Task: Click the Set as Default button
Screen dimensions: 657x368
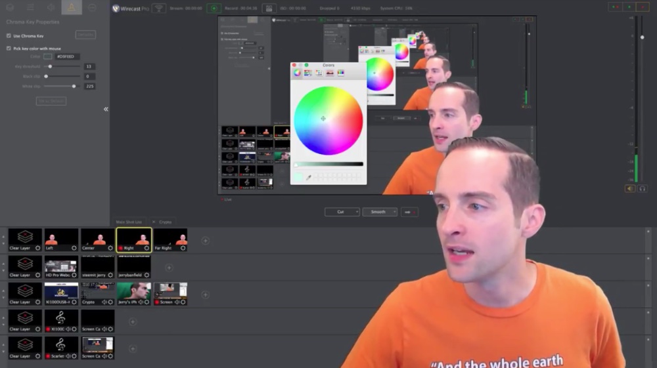Action: (x=51, y=101)
